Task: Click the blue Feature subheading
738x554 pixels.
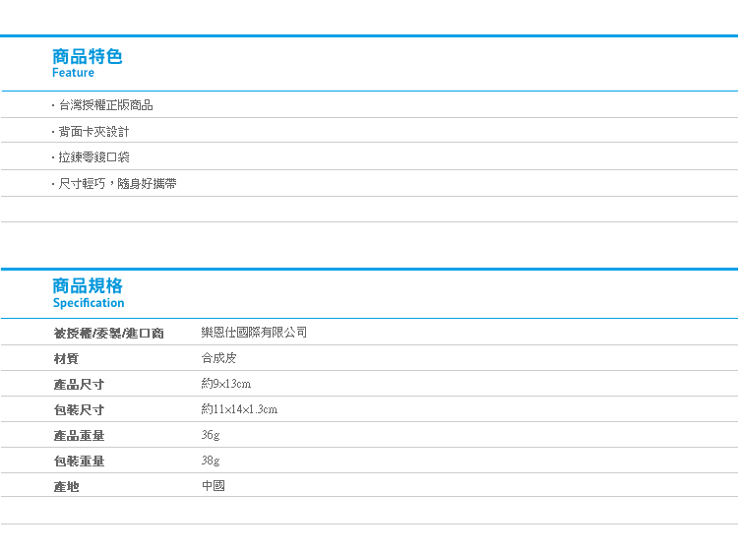Action: click(74, 73)
